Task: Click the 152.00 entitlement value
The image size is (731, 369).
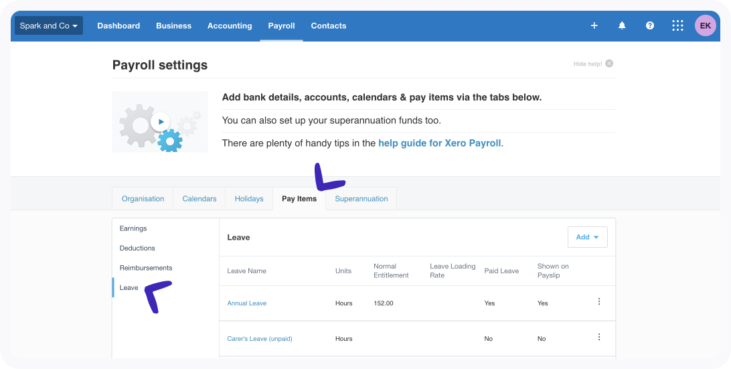Action: [383, 303]
